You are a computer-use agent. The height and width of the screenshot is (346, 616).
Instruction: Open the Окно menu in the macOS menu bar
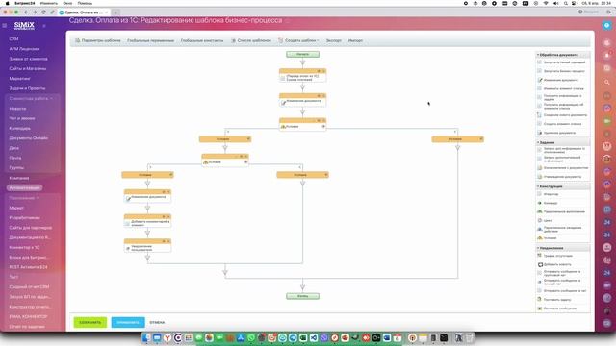67,3
